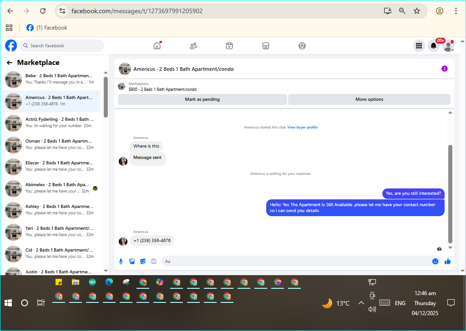Viewport: 466px width, 331px height.
Task: Open the Cid conversation
Action: pyautogui.click(x=51, y=254)
